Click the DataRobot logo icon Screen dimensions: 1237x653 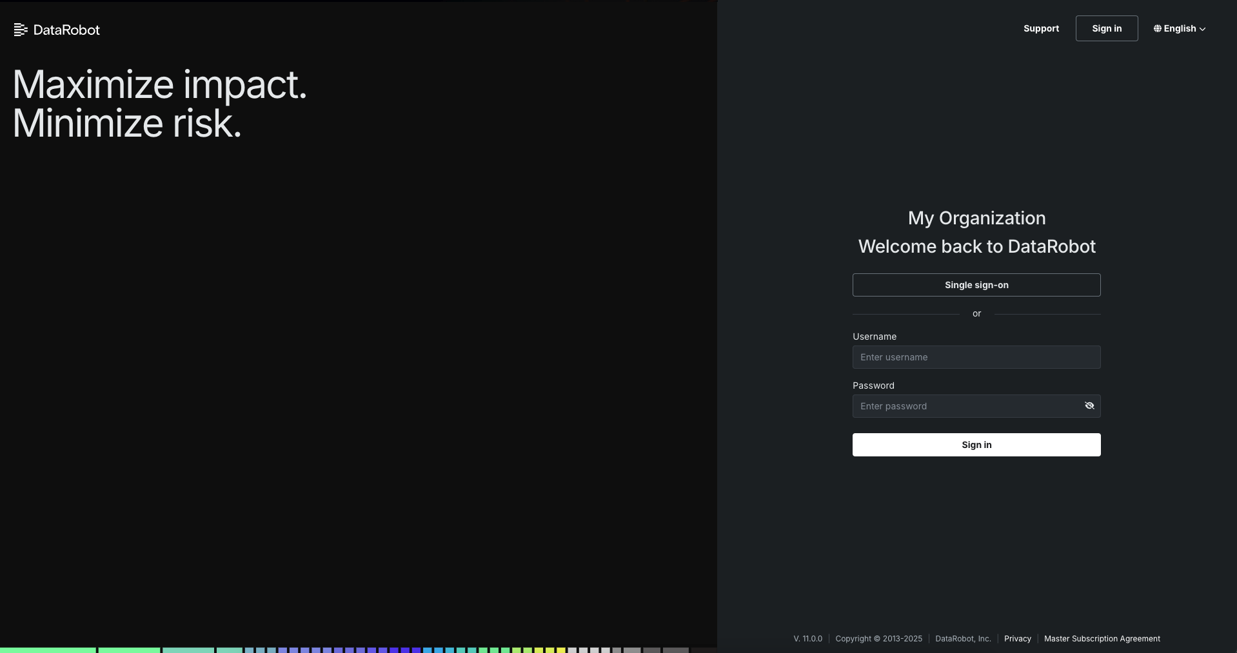coord(21,30)
